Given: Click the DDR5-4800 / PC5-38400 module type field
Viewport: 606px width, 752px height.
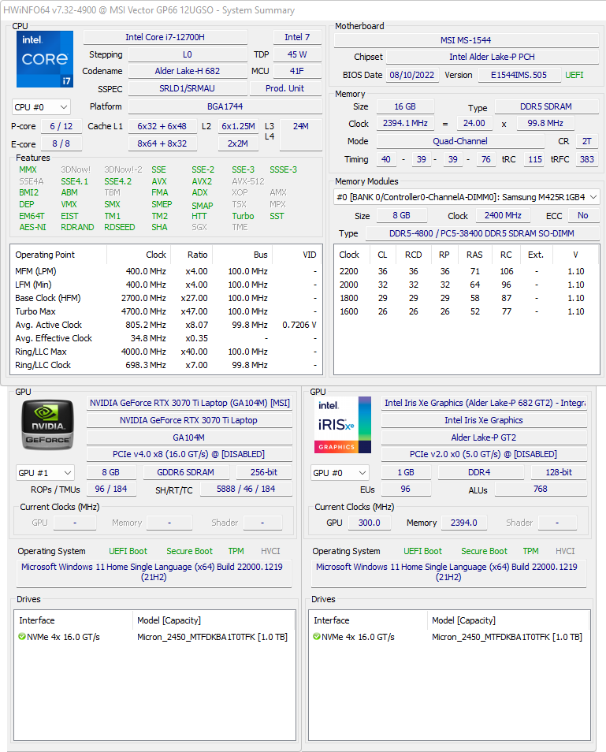Looking at the screenshot, I should (x=481, y=233).
